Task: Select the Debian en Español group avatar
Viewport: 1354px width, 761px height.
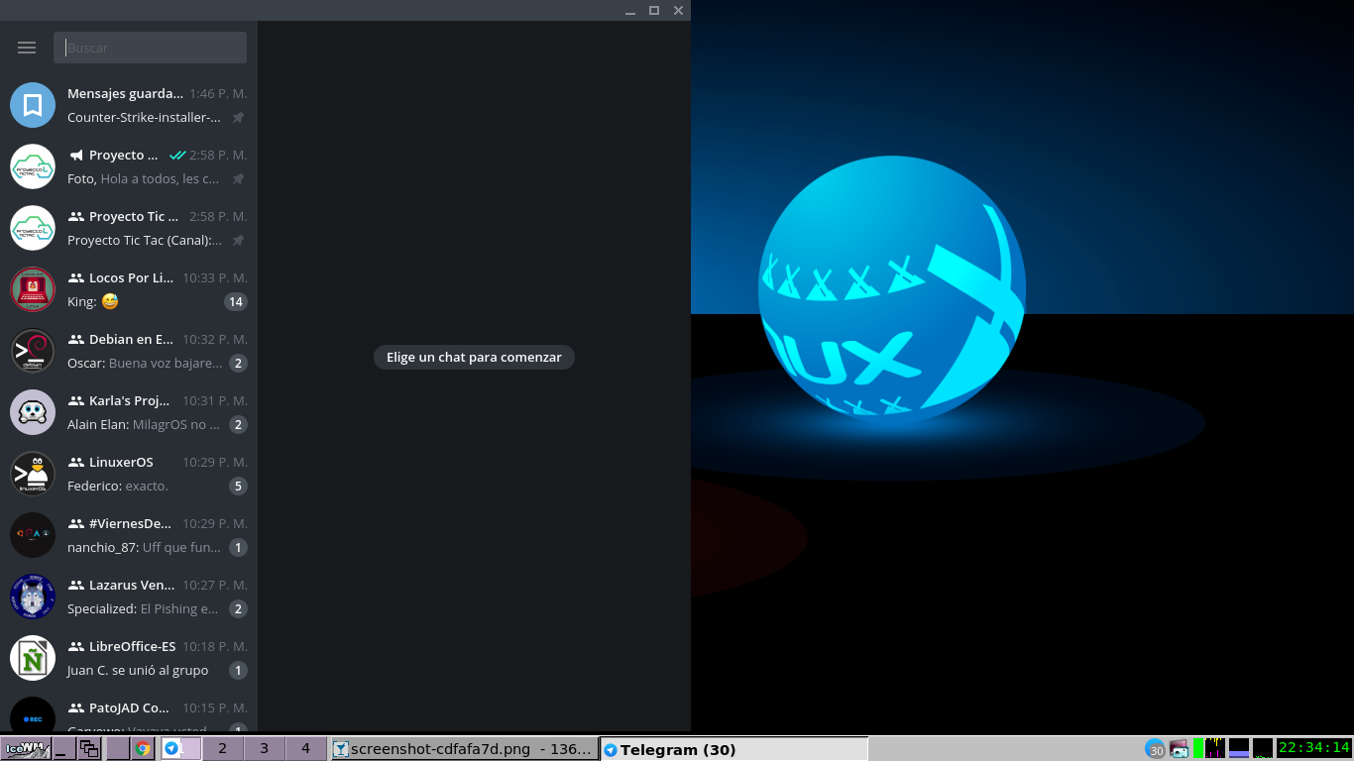Action: [33, 351]
